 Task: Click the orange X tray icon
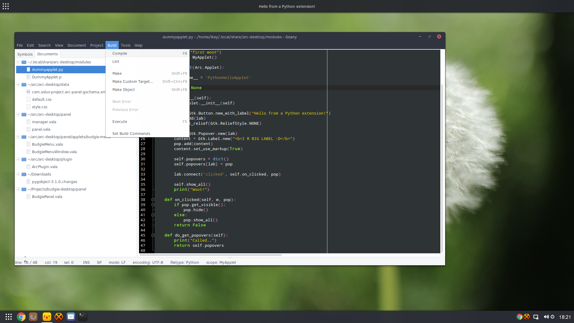[x=527, y=317]
